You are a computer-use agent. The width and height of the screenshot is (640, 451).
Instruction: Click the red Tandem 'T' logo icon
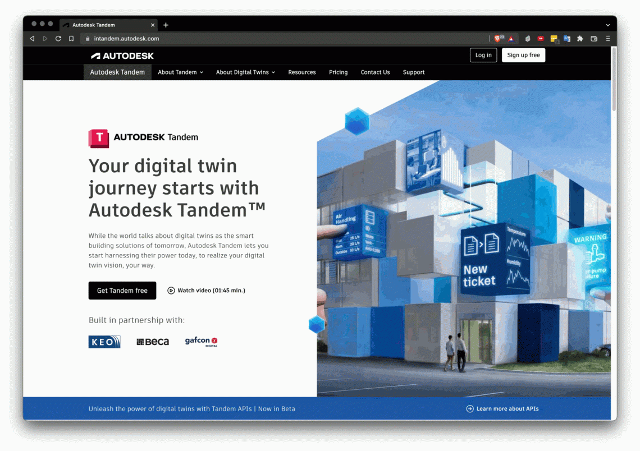coord(98,139)
